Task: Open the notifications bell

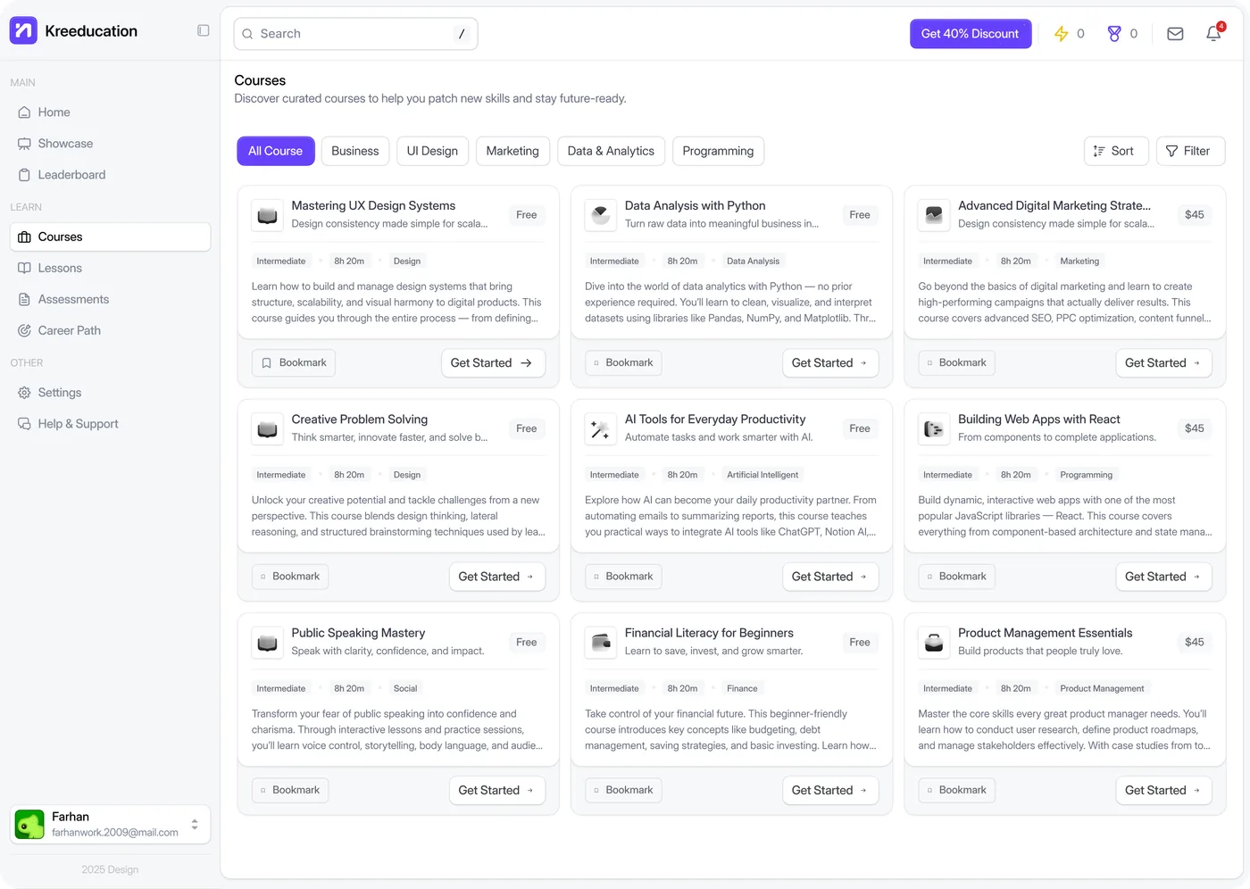Action: 1213,33
